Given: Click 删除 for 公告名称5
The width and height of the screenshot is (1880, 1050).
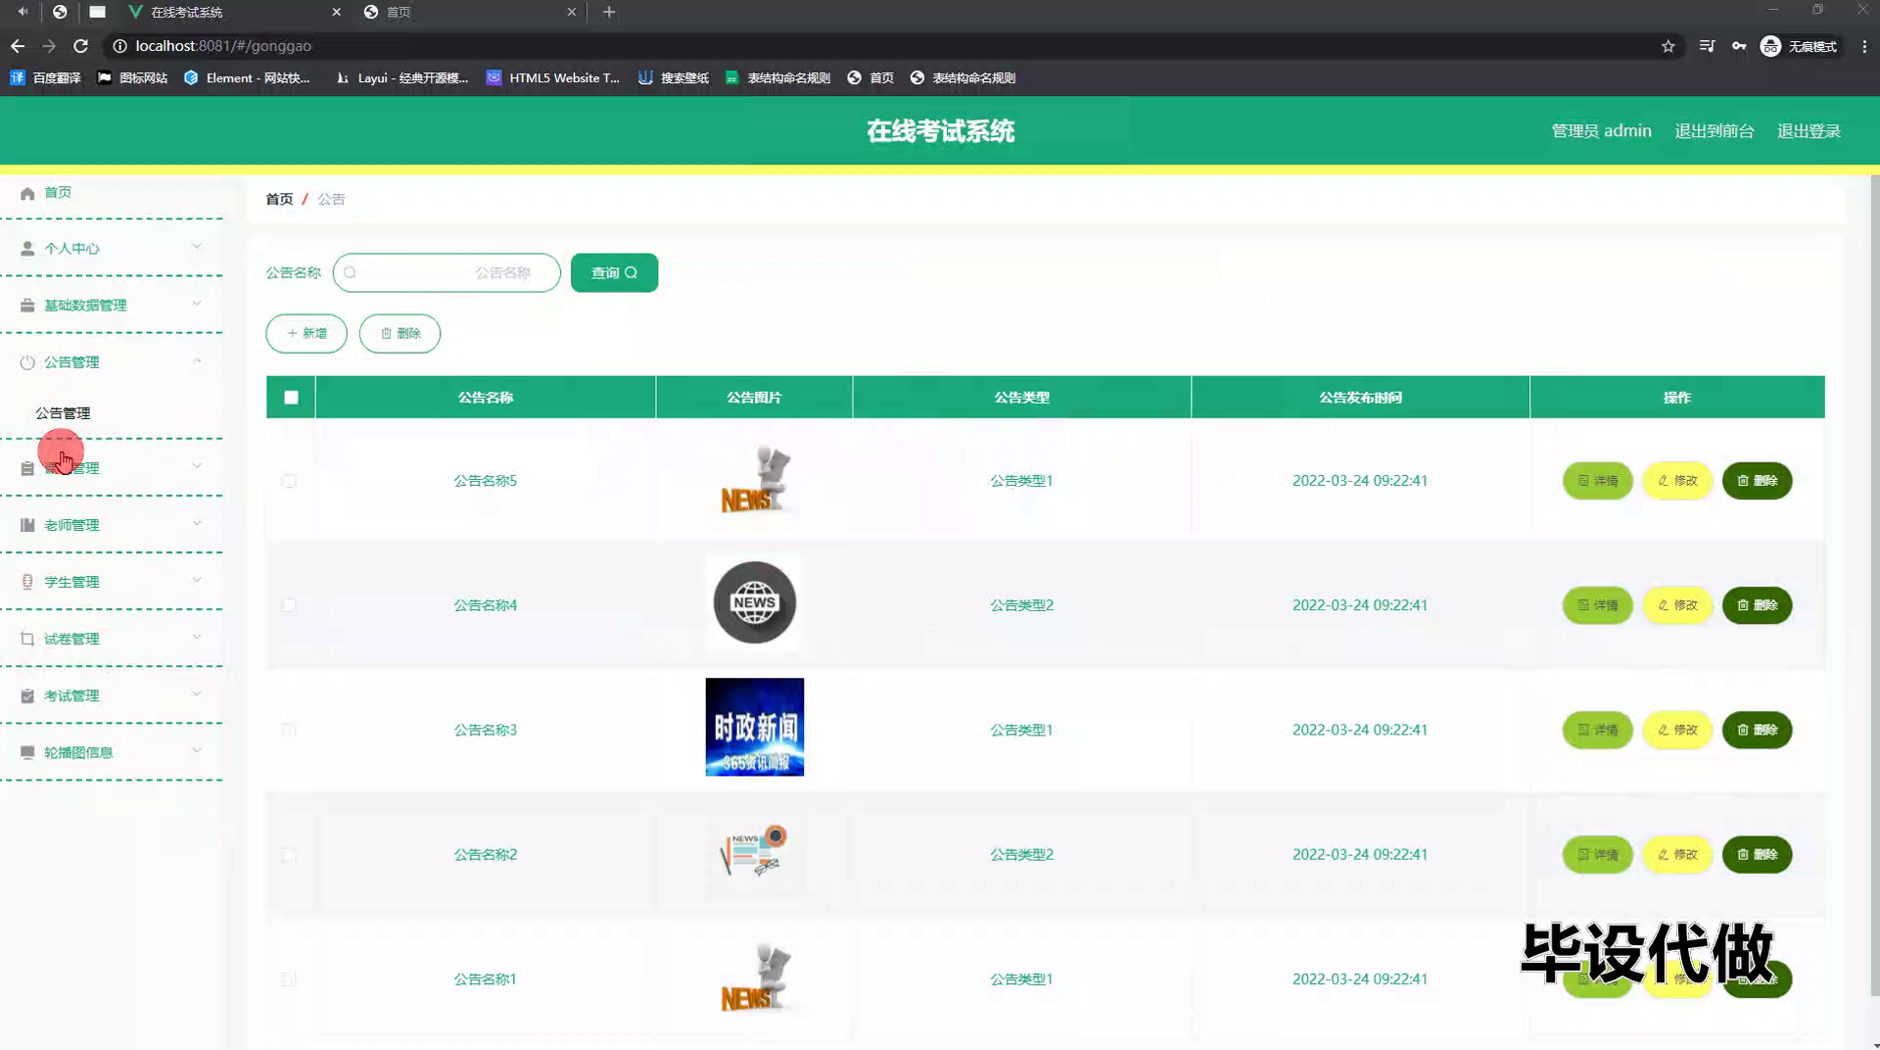Looking at the screenshot, I should click(x=1757, y=481).
